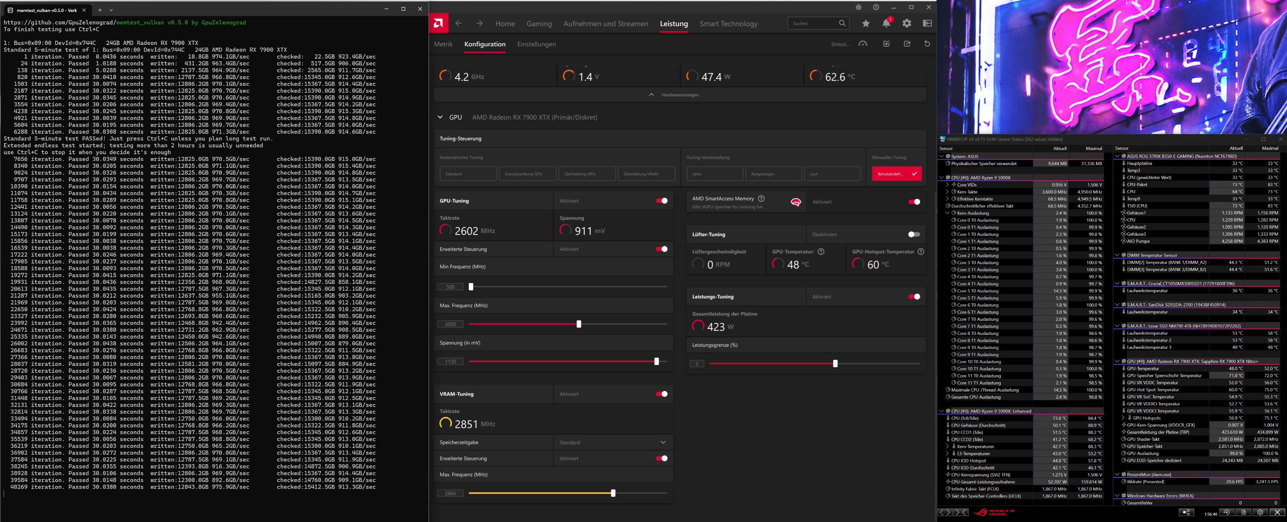Toggle the AMD SmartAccess Memory switch
Image resolution: width=1287 pixels, height=522 pixels.
pyautogui.click(x=914, y=202)
